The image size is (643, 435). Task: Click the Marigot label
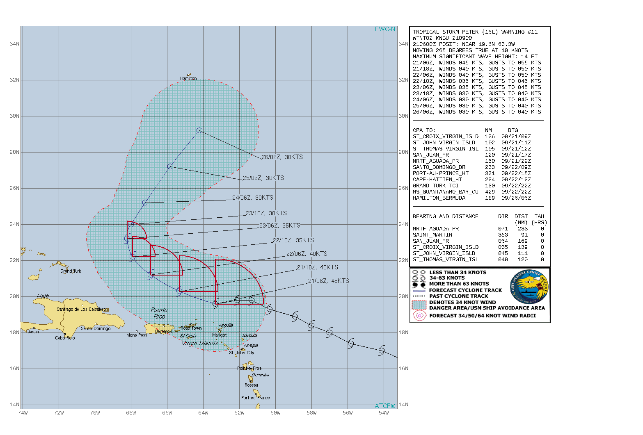point(220,335)
